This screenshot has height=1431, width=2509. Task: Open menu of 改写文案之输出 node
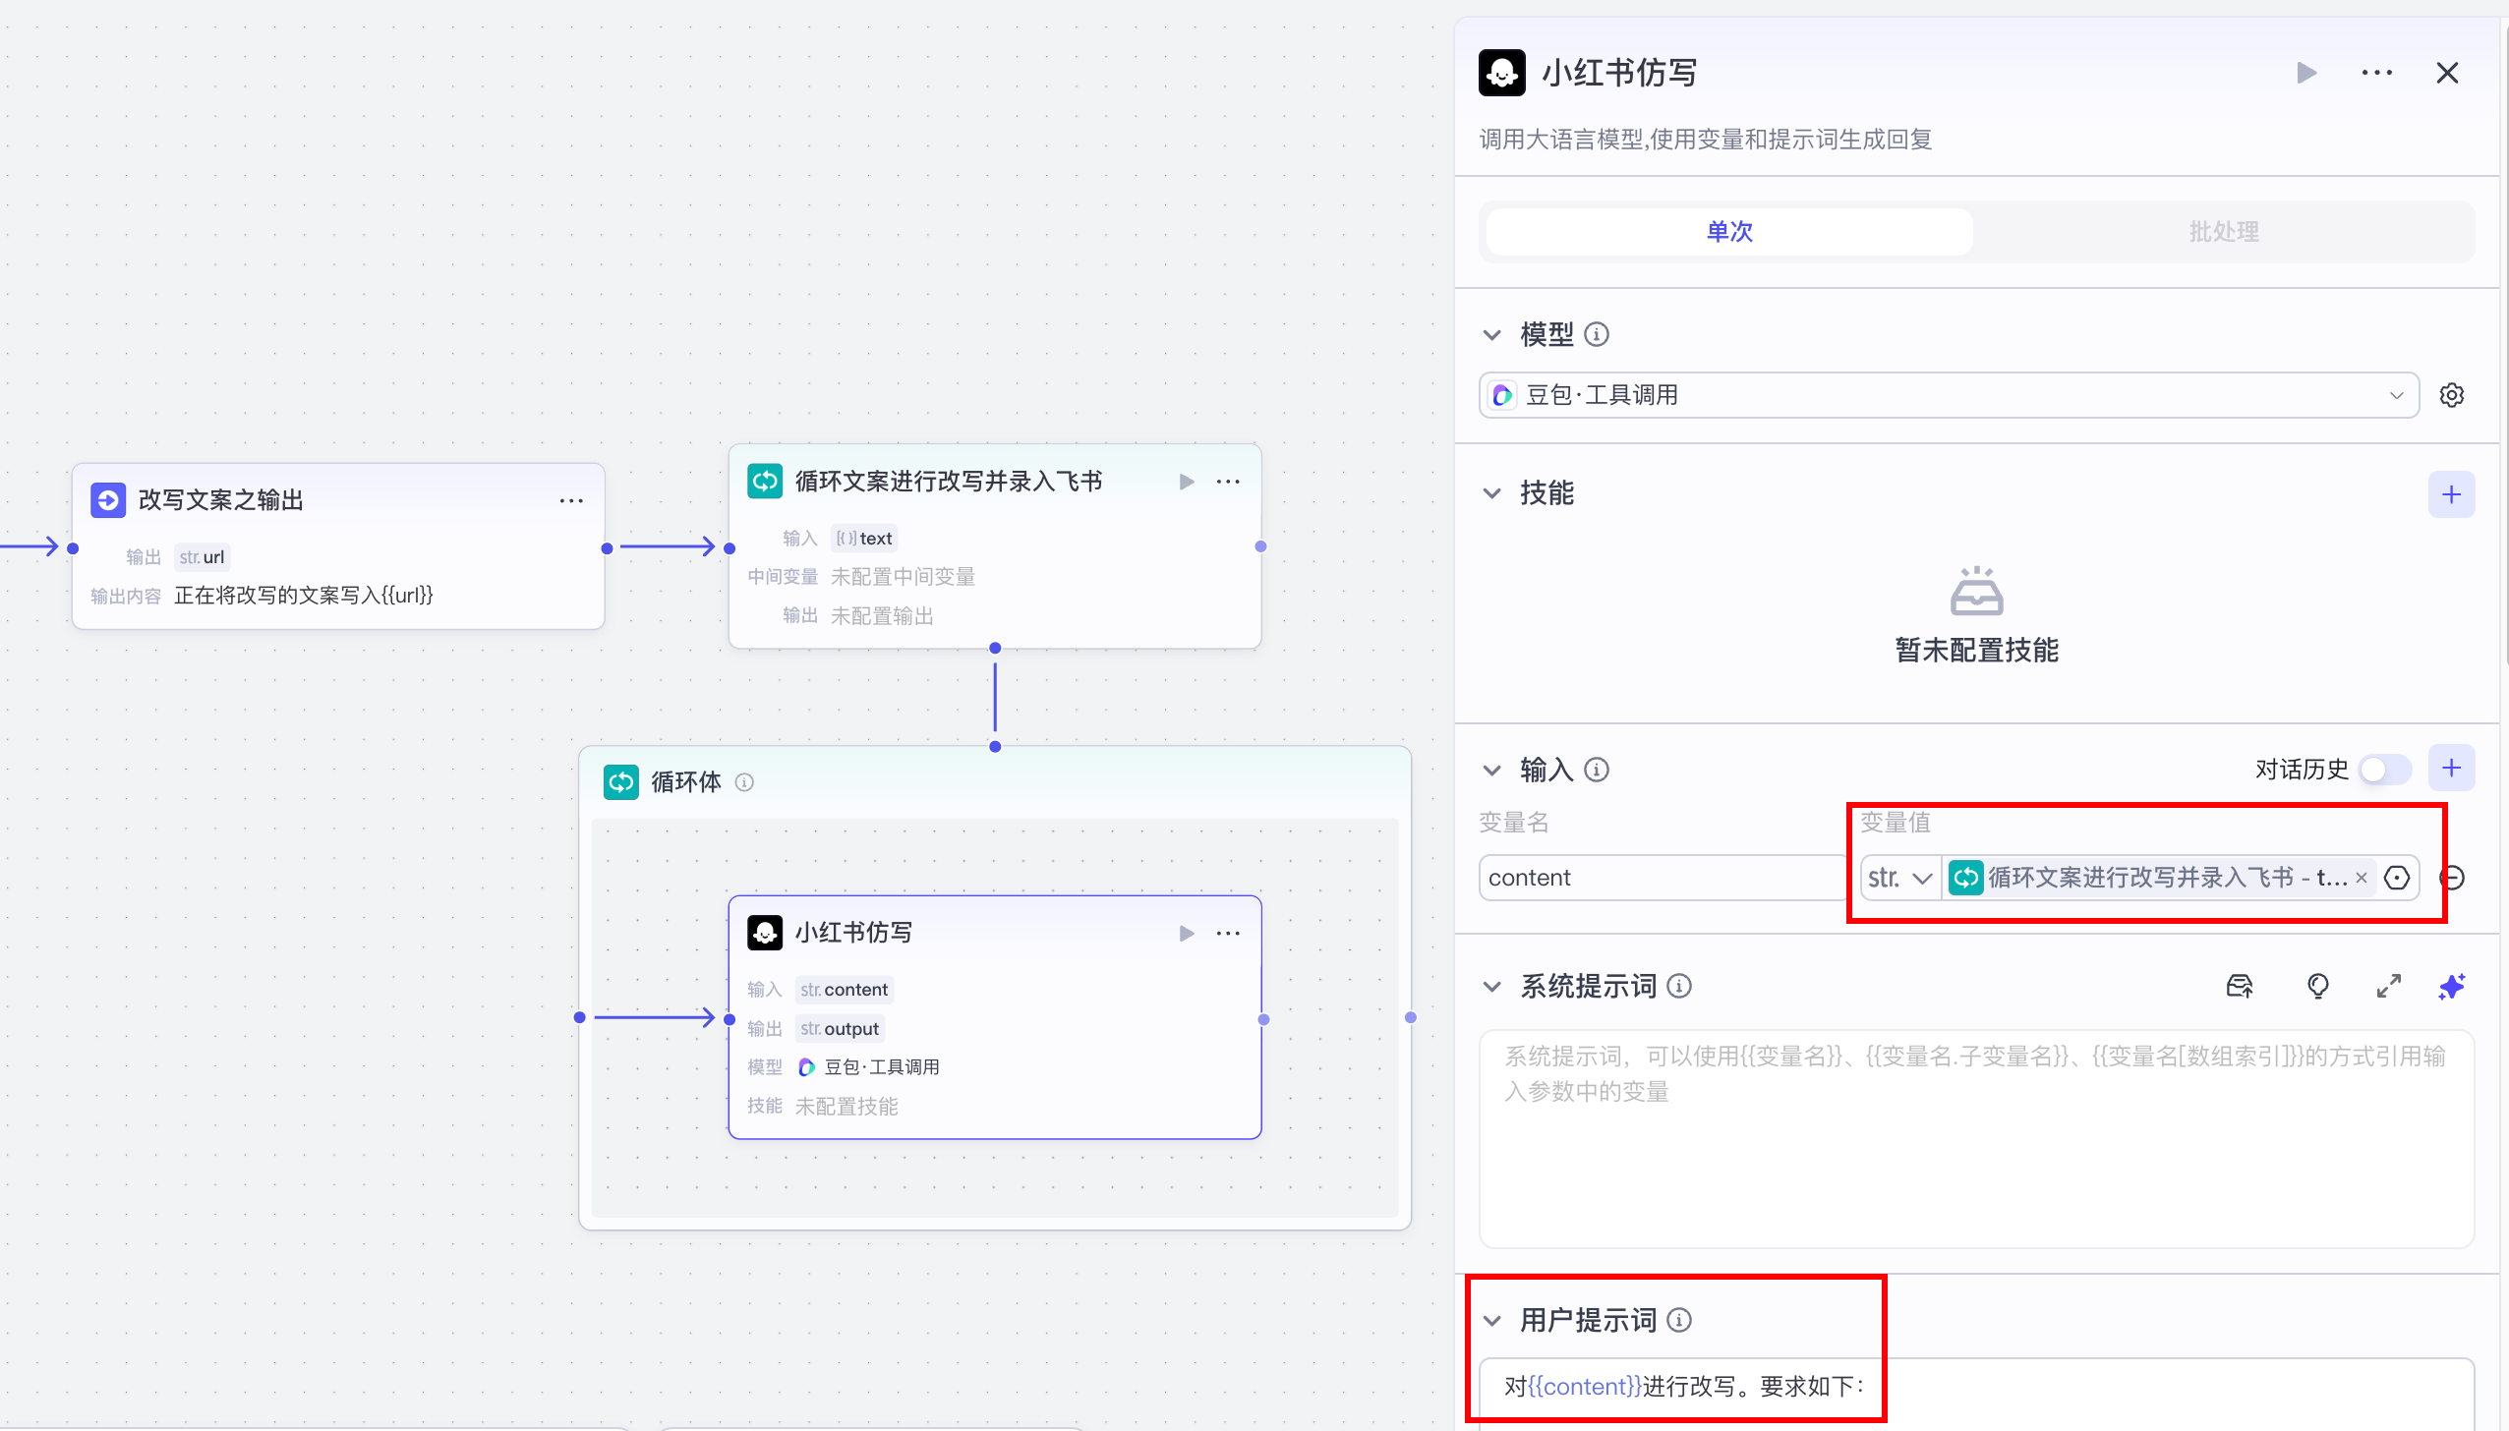[571, 500]
